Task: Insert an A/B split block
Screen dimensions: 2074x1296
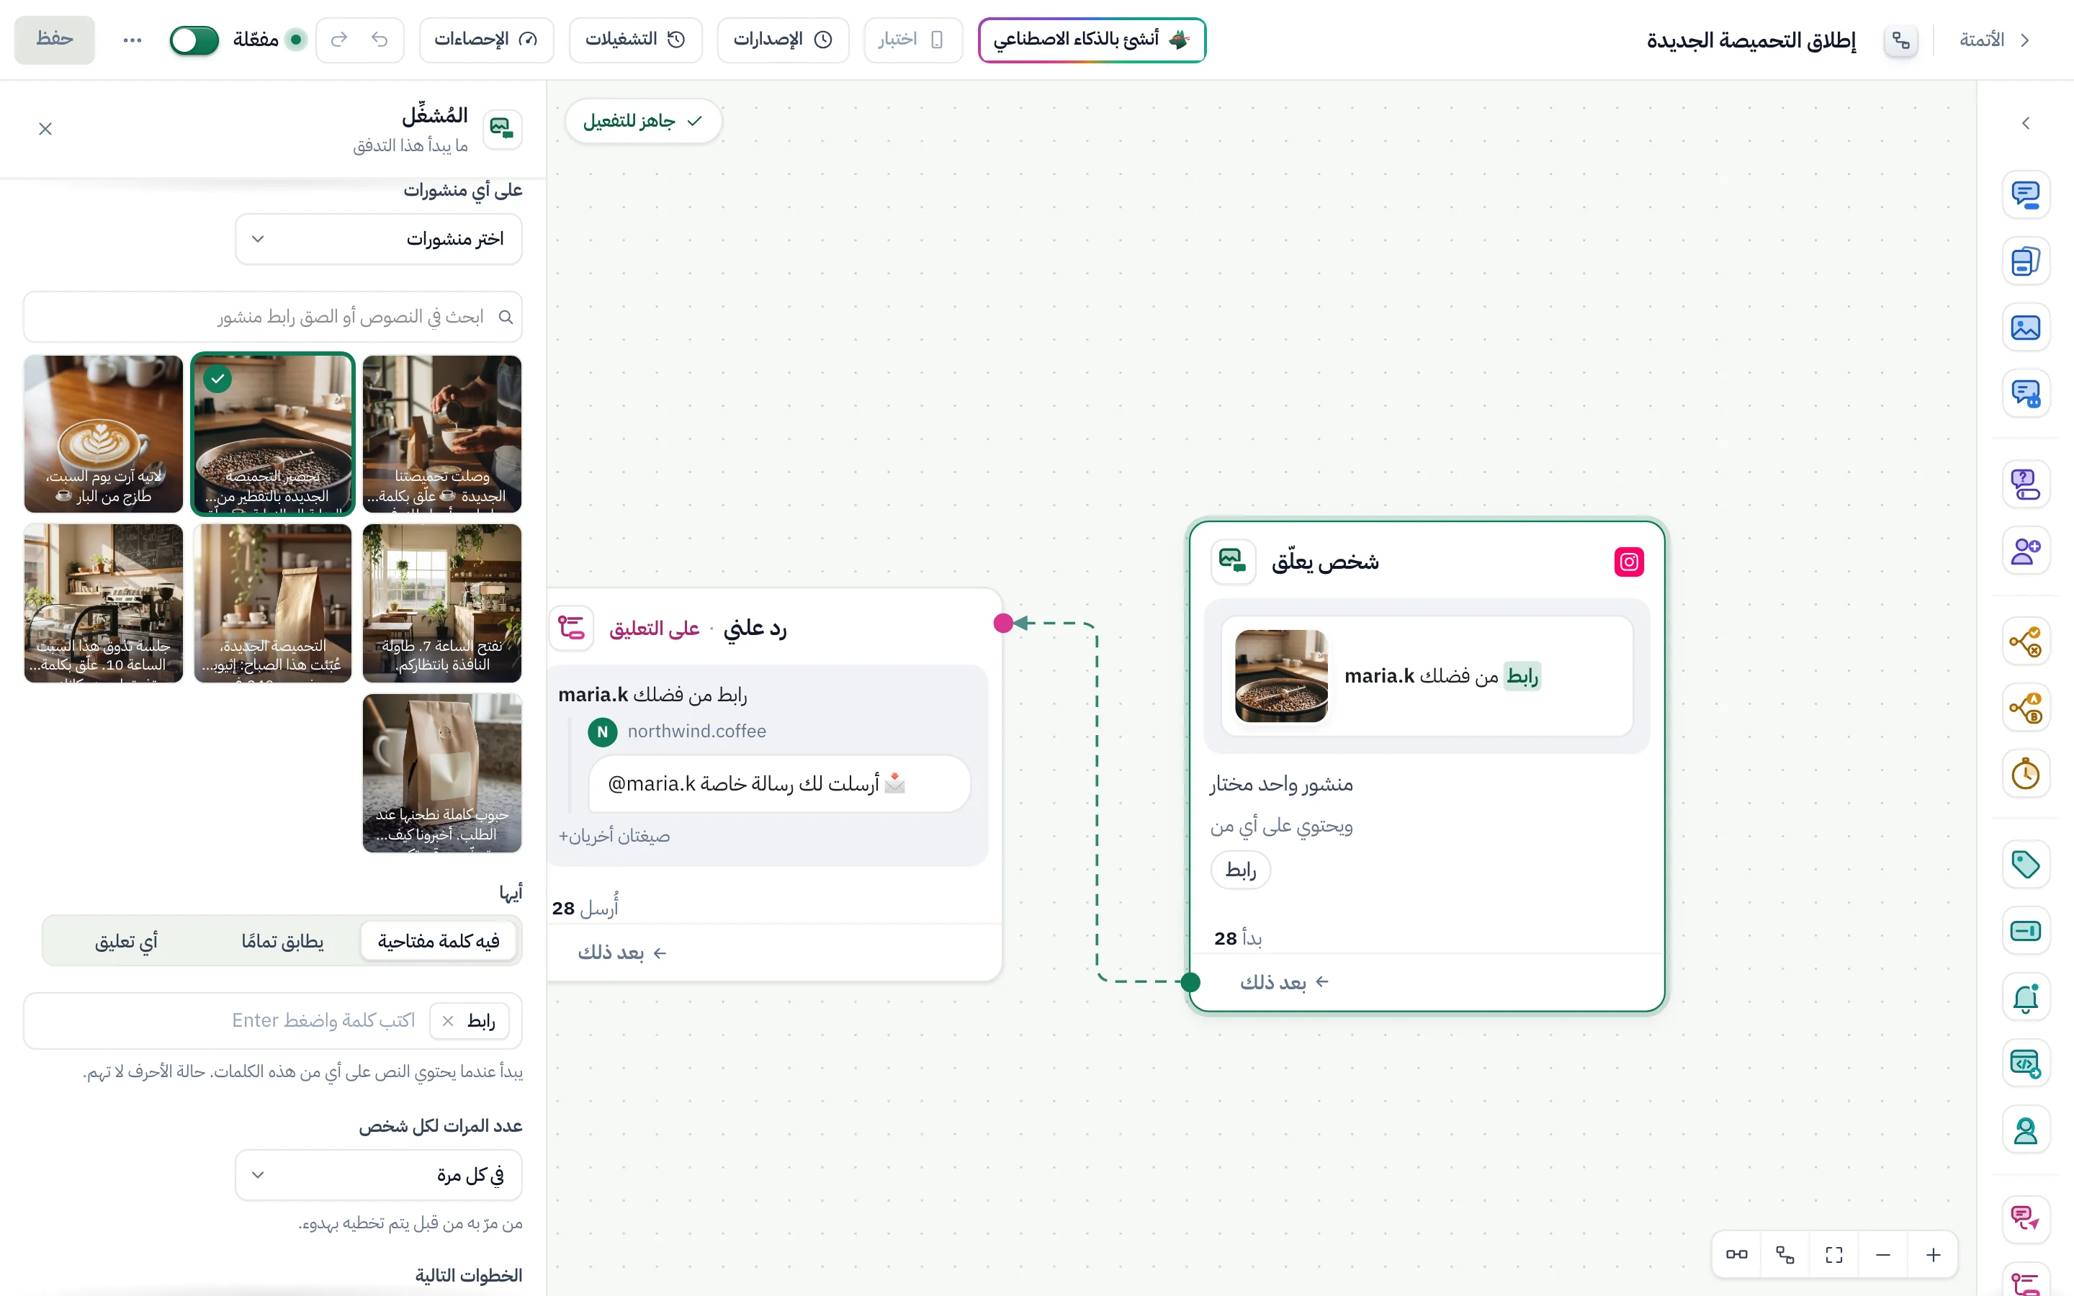Action: pyautogui.click(x=2025, y=708)
